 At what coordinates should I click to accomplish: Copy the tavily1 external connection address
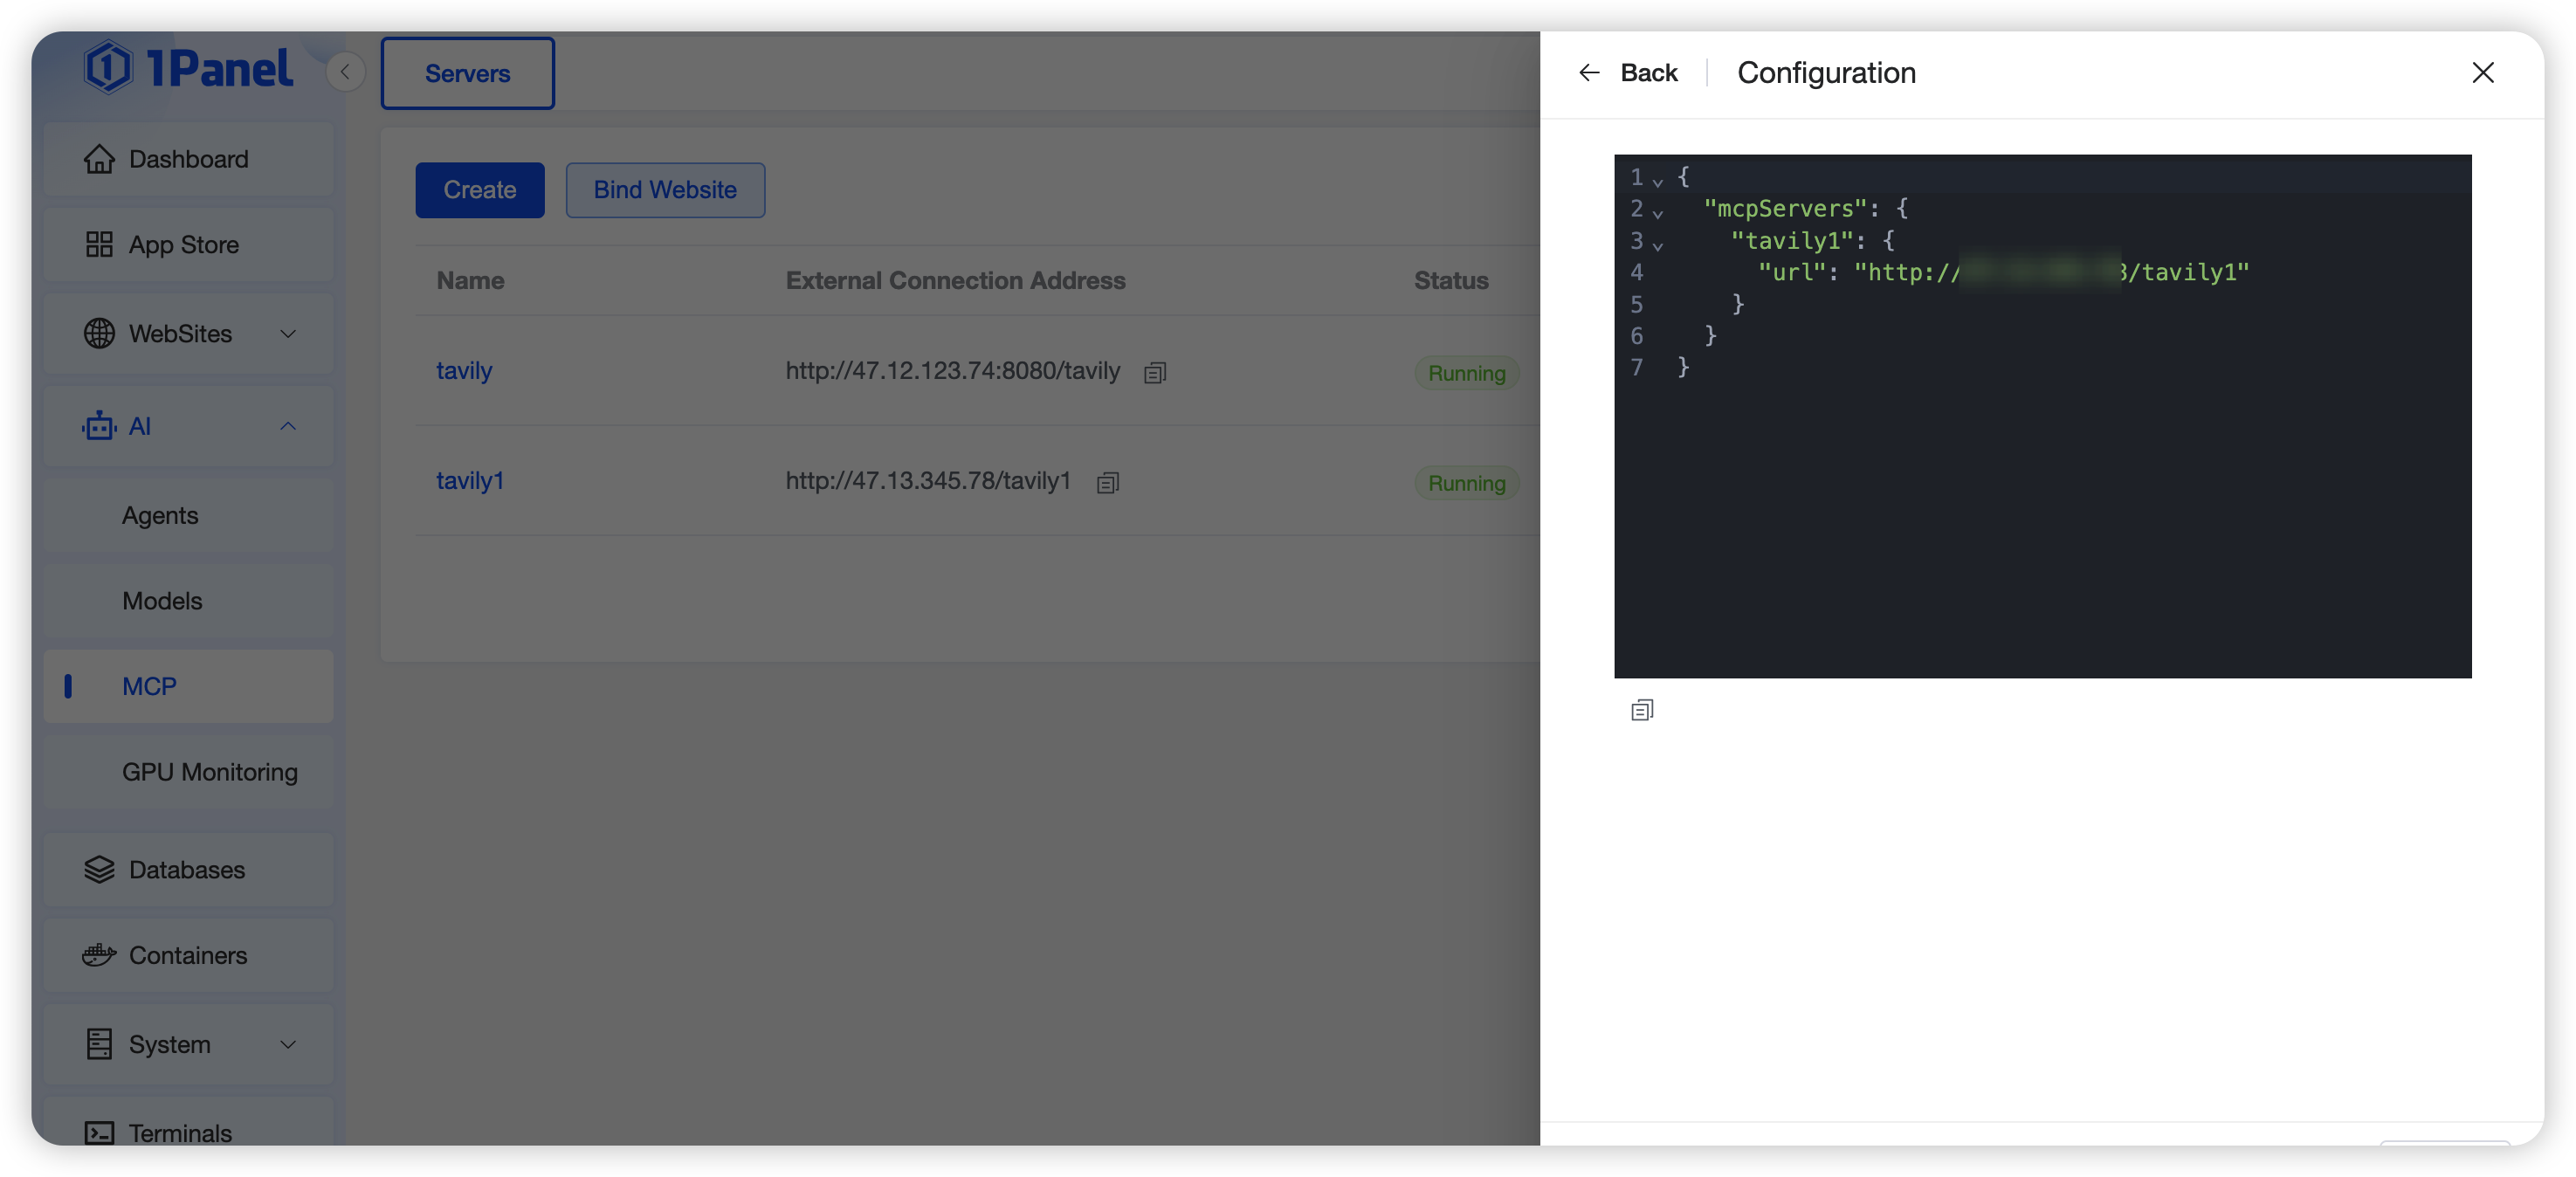click(1107, 483)
